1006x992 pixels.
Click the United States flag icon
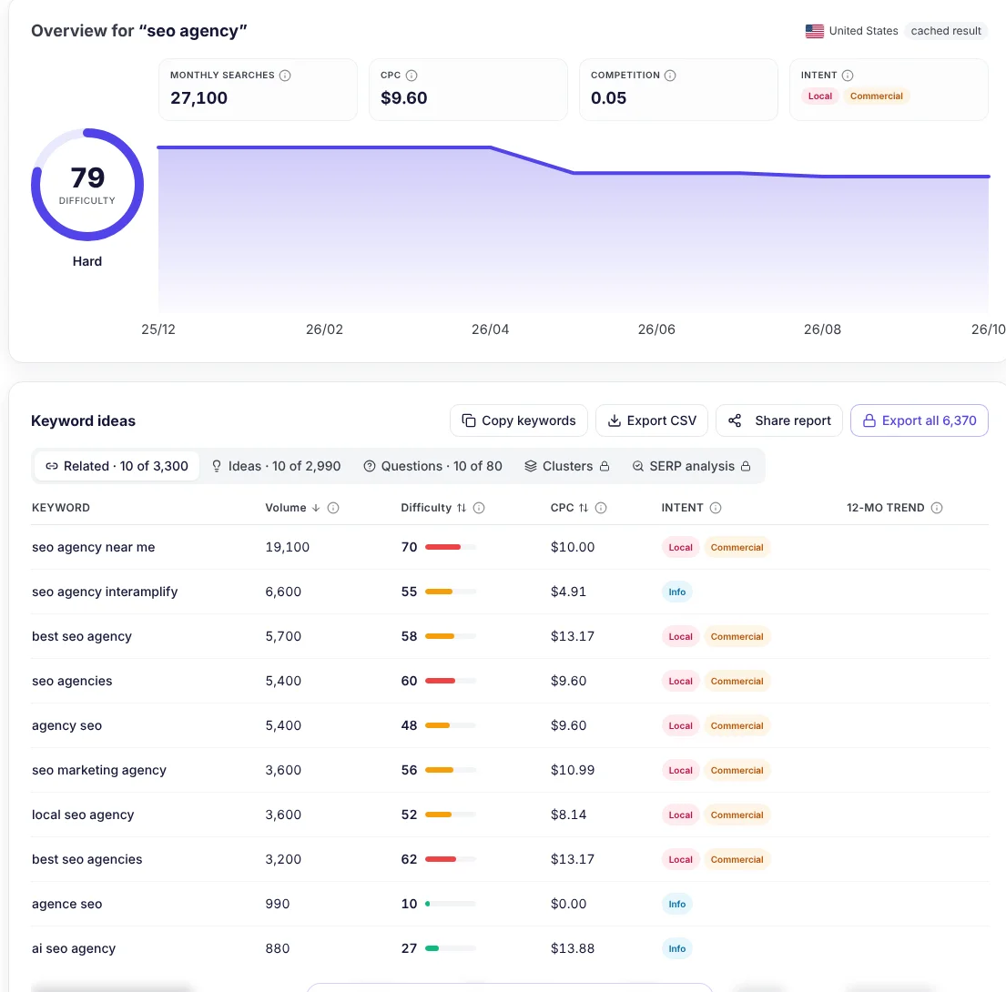[814, 31]
